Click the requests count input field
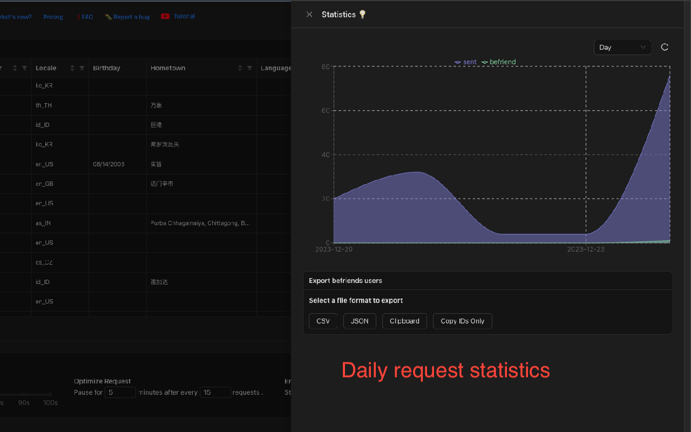Image resolution: width=691 pixels, height=432 pixels. click(x=215, y=393)
